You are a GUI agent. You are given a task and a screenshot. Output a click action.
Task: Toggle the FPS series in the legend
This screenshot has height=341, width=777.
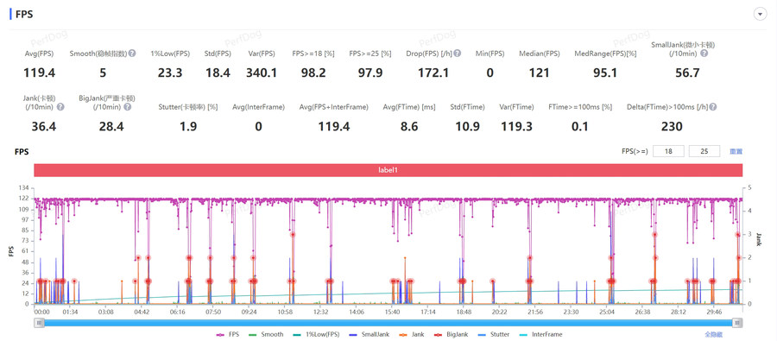pos(228,335)
